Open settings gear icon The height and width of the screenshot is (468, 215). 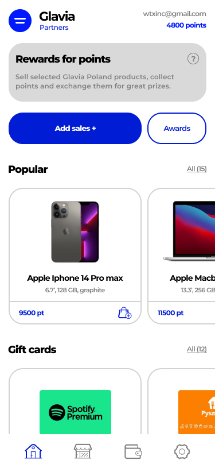182,451
